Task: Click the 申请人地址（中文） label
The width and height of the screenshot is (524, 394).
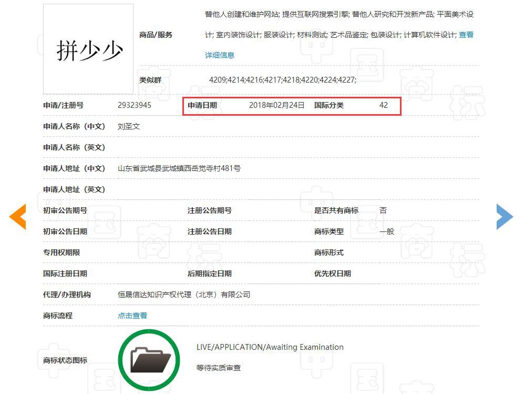Action: click(74, 168)
